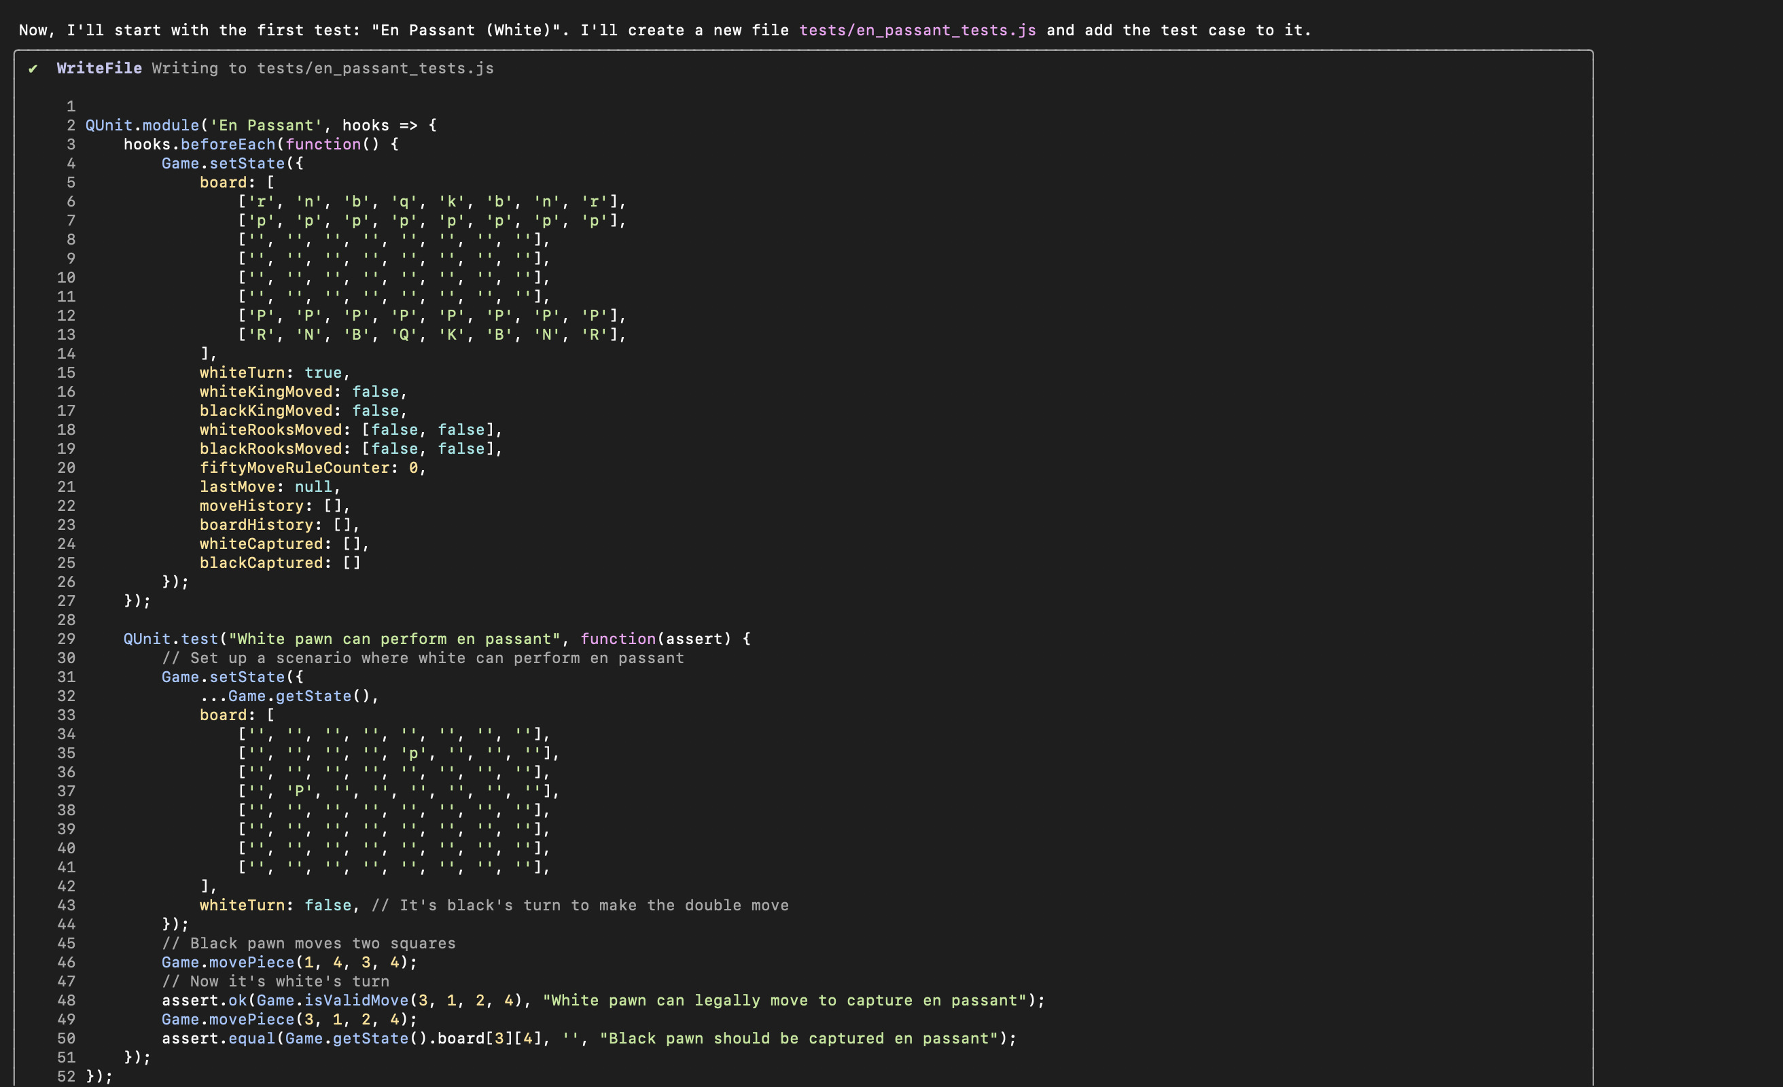Click the tests/en_passant_tests.js path in the intro sentence
Viewport: 1783px width, 1087px height.
[917, 31]
